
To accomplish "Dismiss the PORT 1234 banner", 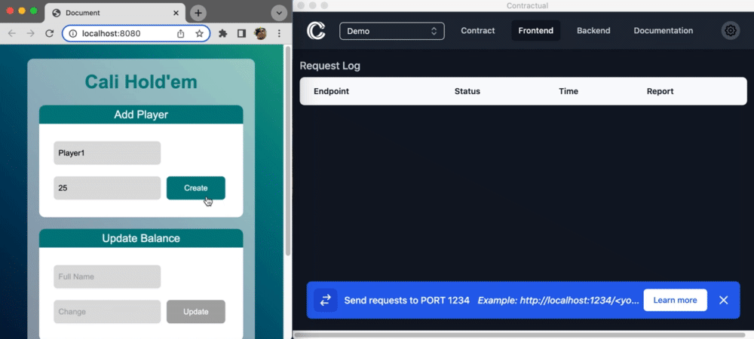I will [724, 300].
